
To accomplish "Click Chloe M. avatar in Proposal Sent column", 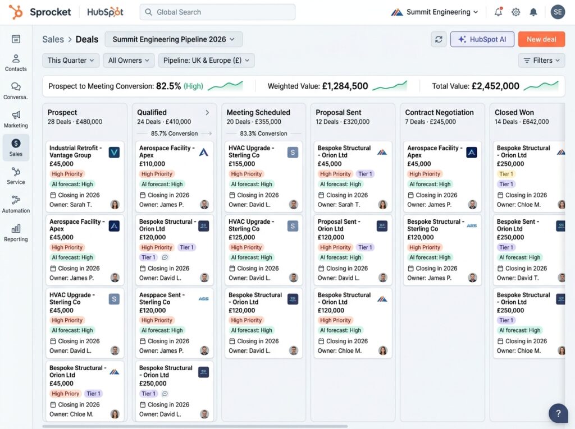I will pyautogui.click(x=382, y=350).
